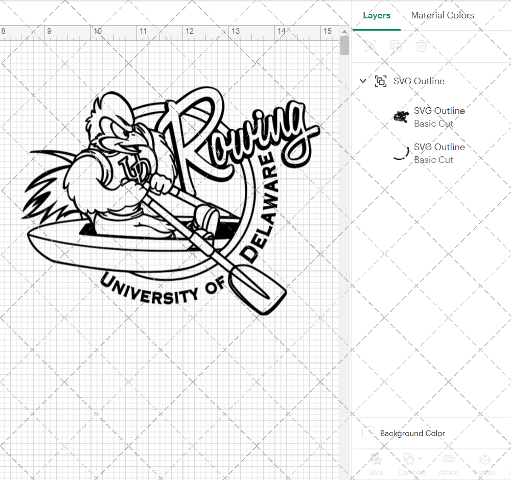The width and height of the screenshot is (511, 480).
Task: Click the Group layers icon
Action: 370,46
